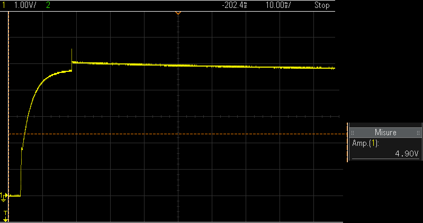Select channel 1 label in status bar
The height and width of the screenshot is (223, 423).
(x=4, y=5)
